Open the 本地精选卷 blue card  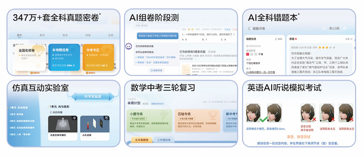point(64,57)
